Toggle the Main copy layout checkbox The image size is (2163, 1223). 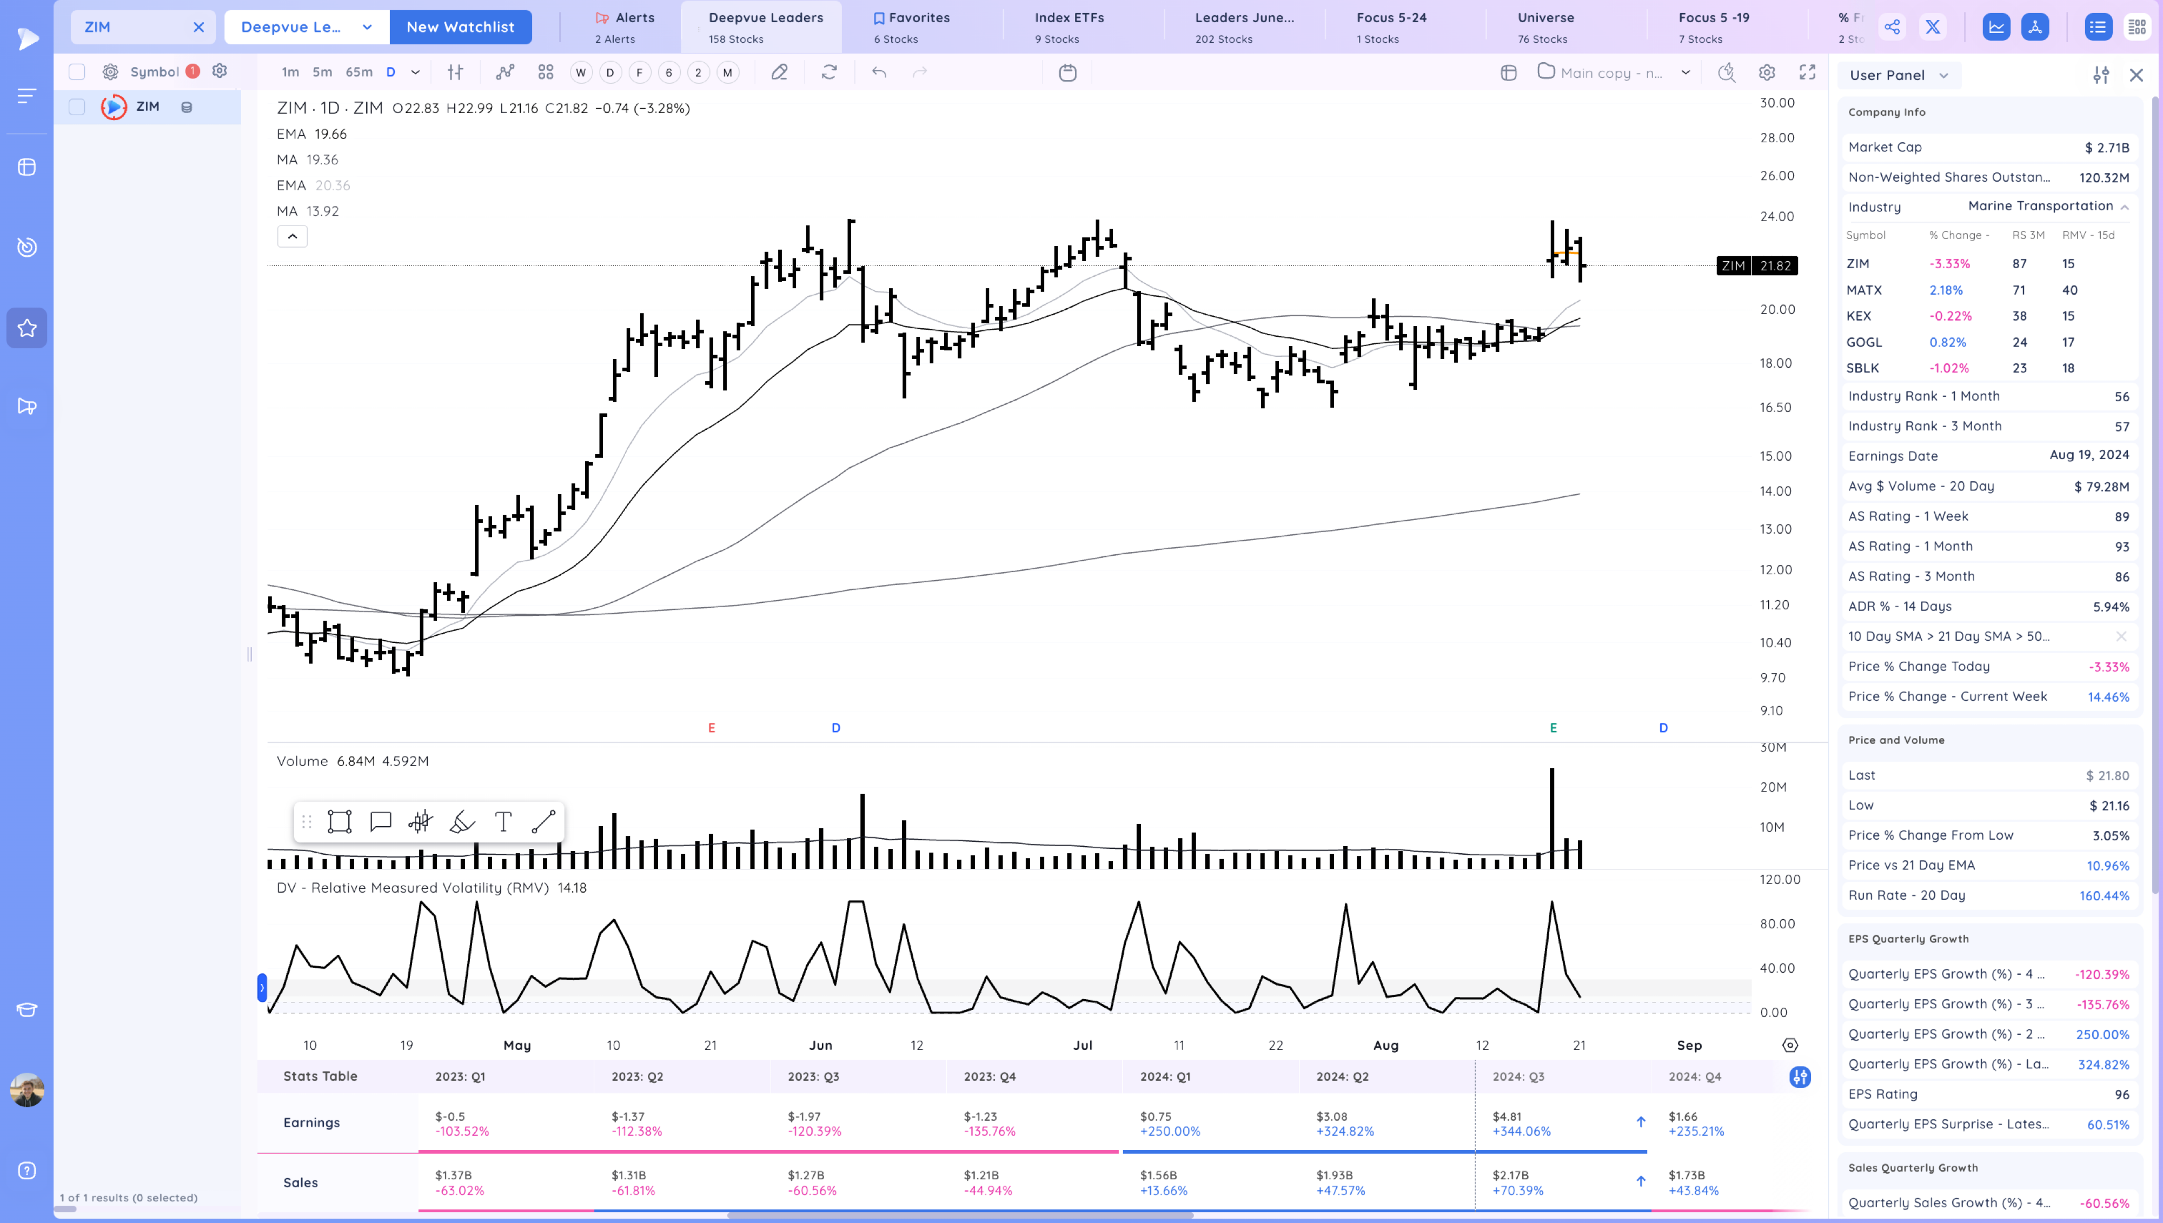click(x=1545, y=71)
